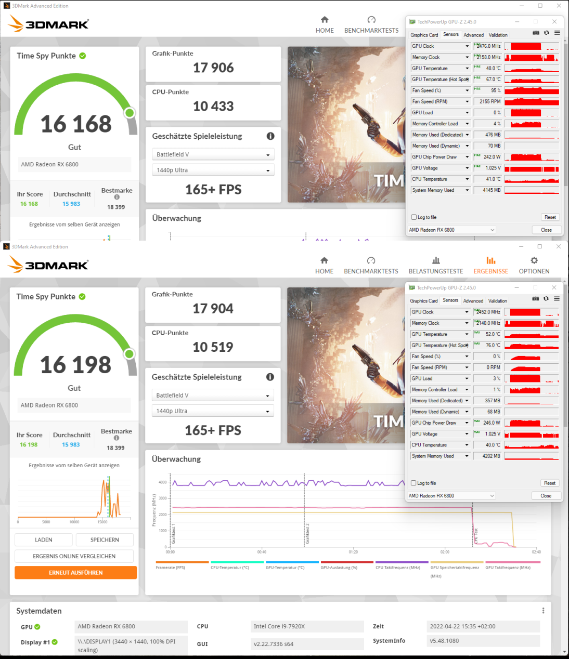The width and height of the screenshot is (569, 659).
Task: Open BENCHMARKTESTS in the upper 3DMark window
Action: point(371,24)
